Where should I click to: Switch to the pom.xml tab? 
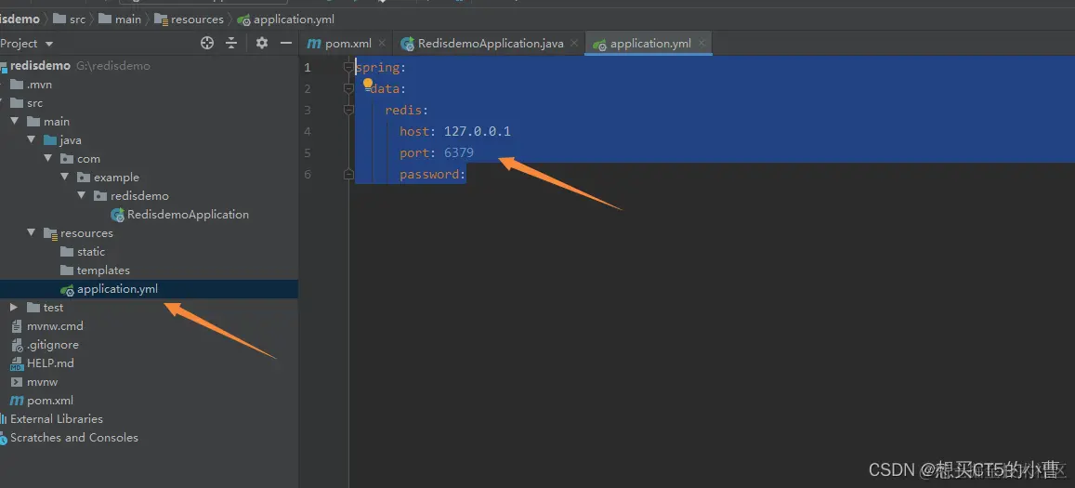pyautogui.click(x=348, y=44)
